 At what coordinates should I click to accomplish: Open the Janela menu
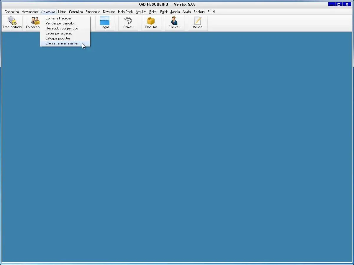click(x=175, y=12)
